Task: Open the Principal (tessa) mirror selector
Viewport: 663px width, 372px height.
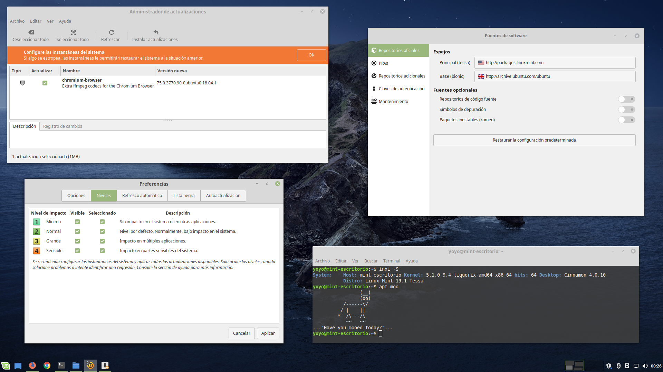Action: (555, 63)
